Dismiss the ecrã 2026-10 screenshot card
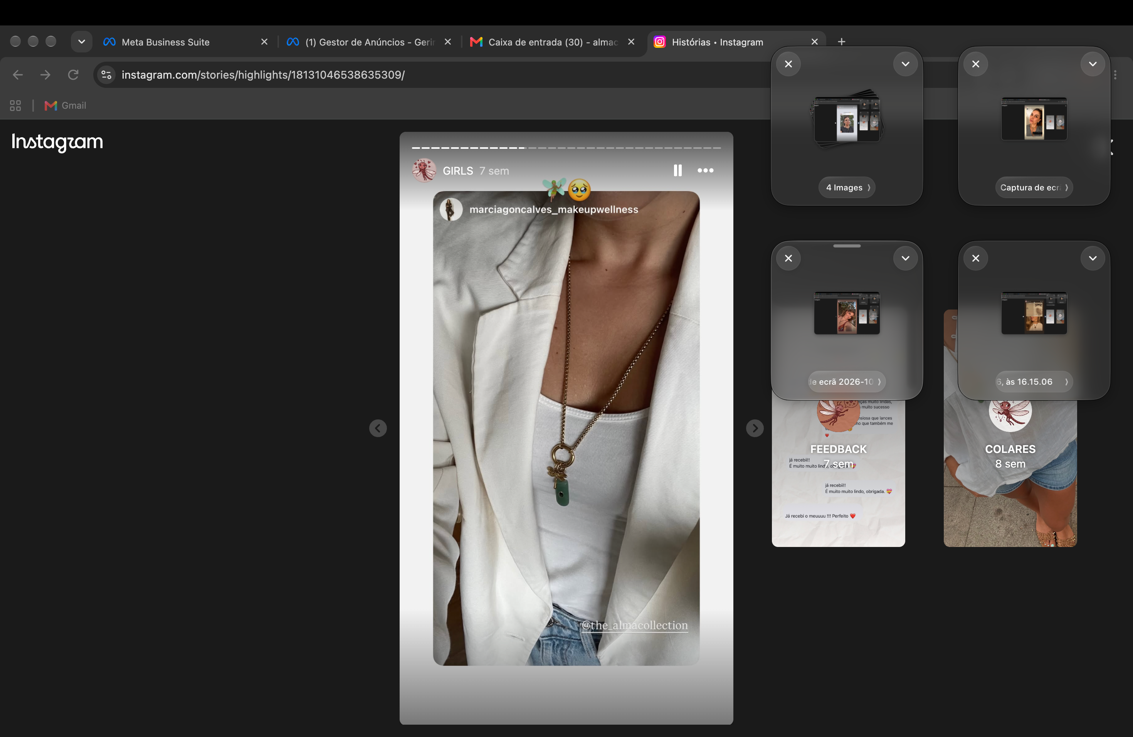Image resolution: width=1133 pixels, height=737 pixels. click(788, 258)
